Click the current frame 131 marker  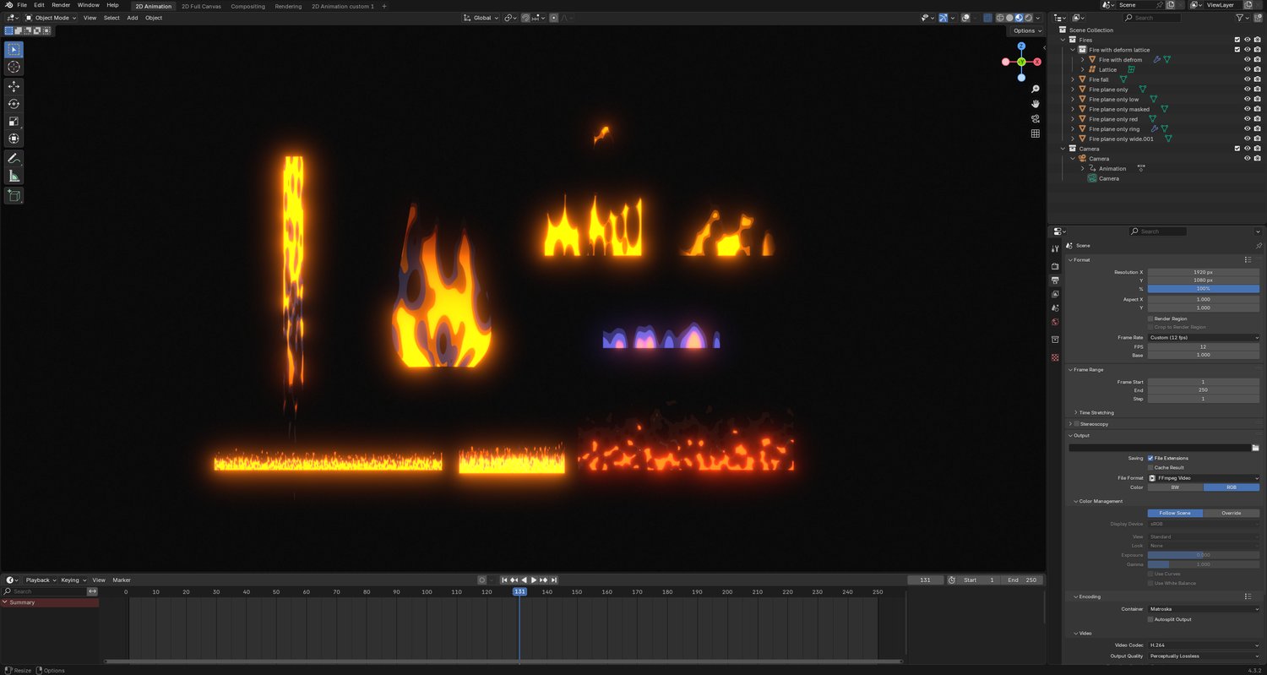(x=519, y=591)
